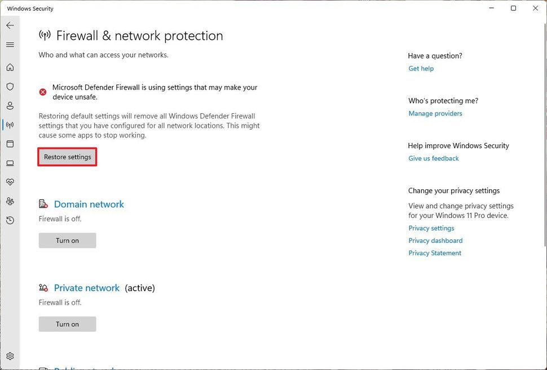The height and width of the screenshot is (370, 547).
Task: Open Device security laptop icon
Action: click(10, 163)
